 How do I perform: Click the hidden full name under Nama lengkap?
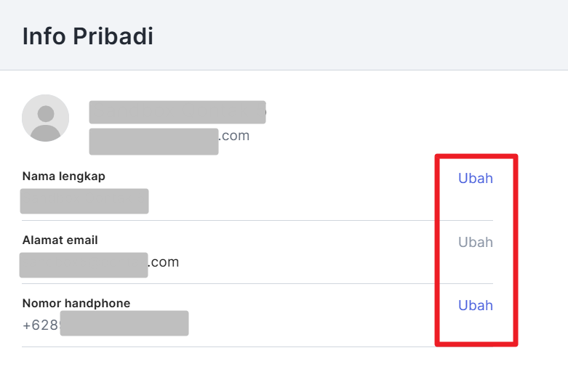pos(84,201)
